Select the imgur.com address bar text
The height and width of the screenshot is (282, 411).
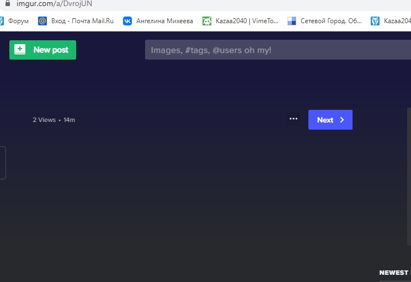54,4
